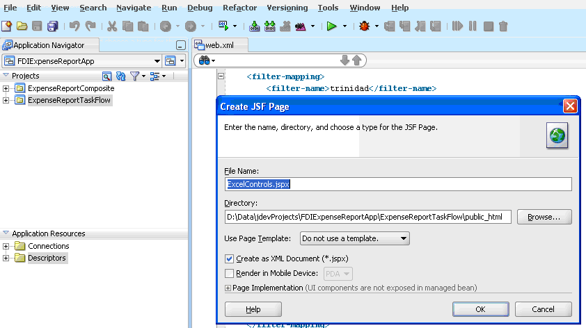Screen dimensions: 586x328
Task: Click the Cut scissors icon
Action: (x=112, y=26)
